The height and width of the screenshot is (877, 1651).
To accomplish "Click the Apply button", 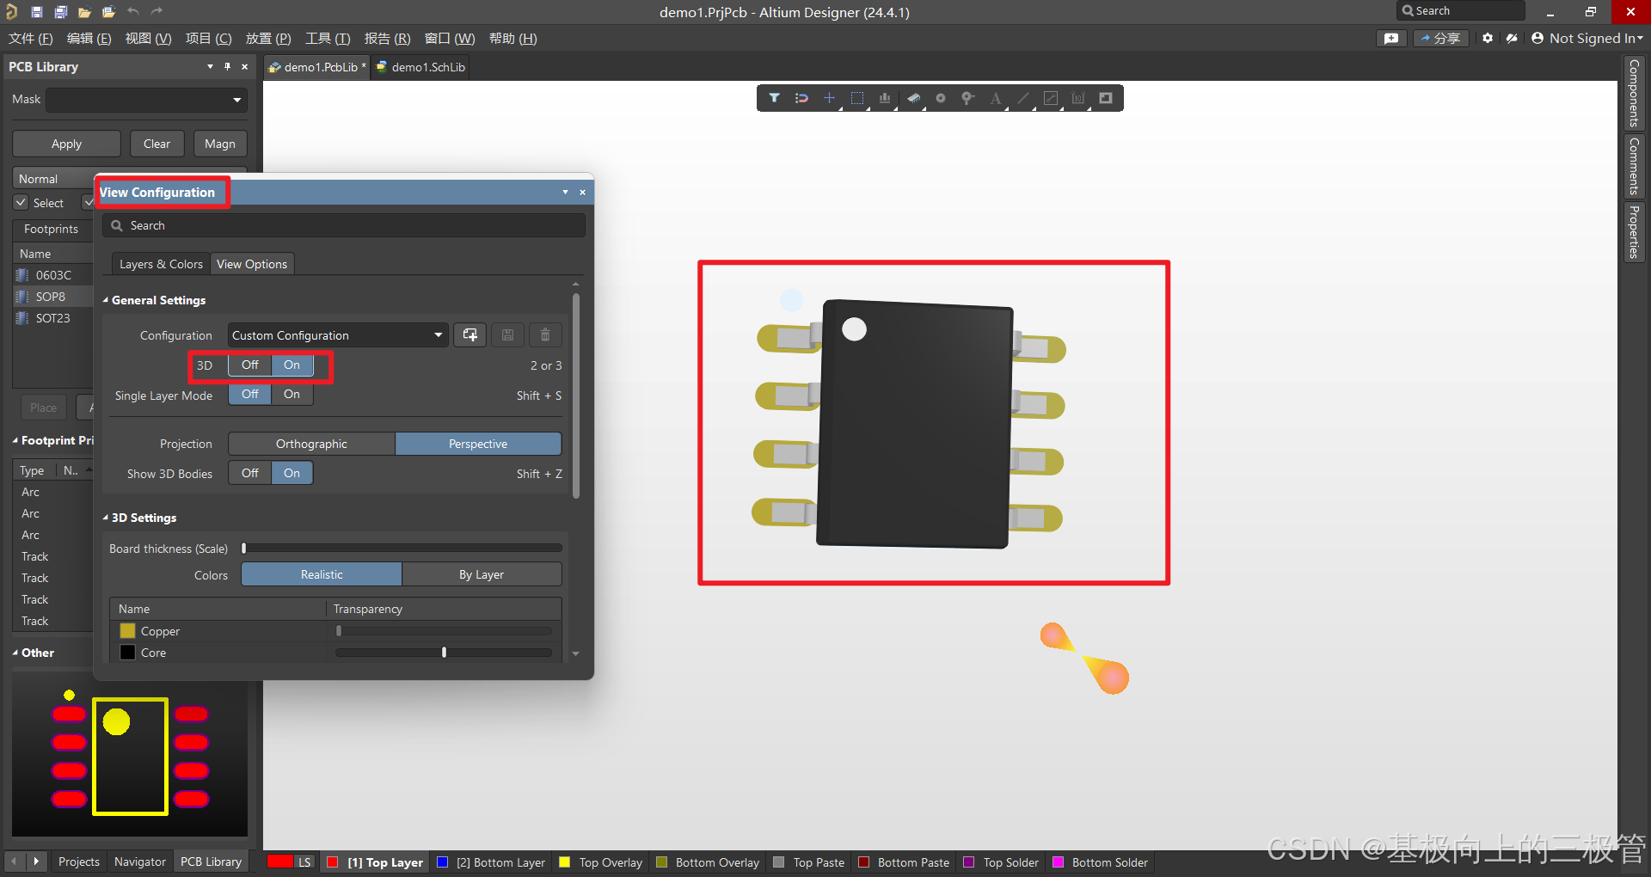I will [x=66, y=144].
